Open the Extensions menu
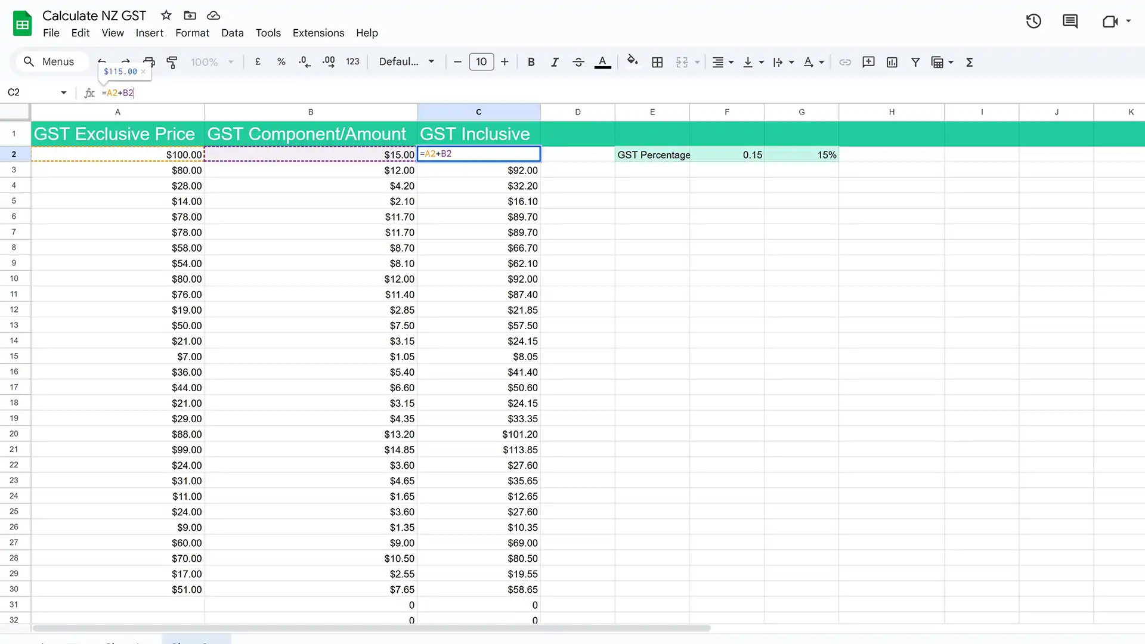Viewport: 1145px width, 644px height. 318,33
